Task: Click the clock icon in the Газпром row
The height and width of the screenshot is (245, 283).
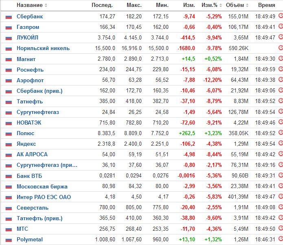Action: pyautogui.click(x=281, y=26)
